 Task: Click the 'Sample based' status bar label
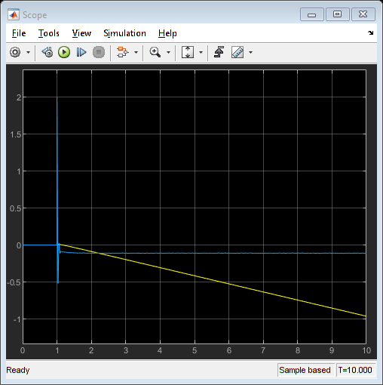[x=305, y=370]
